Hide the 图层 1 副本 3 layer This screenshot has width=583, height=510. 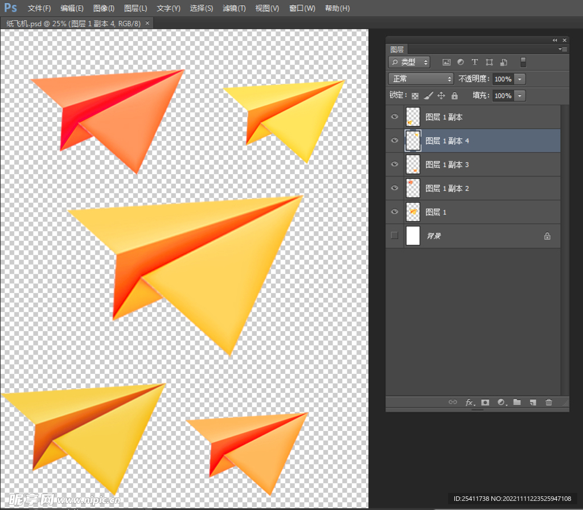coord(395,164)
